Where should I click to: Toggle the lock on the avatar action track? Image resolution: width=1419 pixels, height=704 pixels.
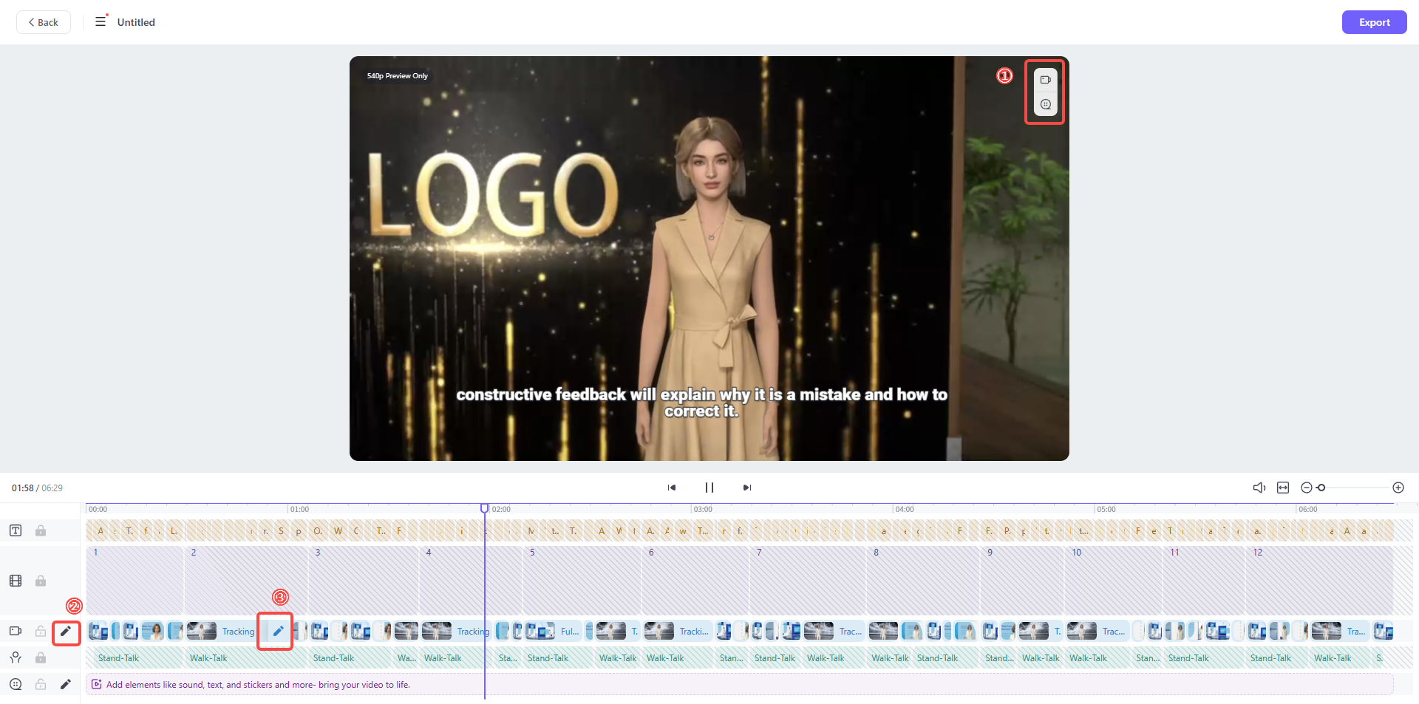tap(41, 657)
